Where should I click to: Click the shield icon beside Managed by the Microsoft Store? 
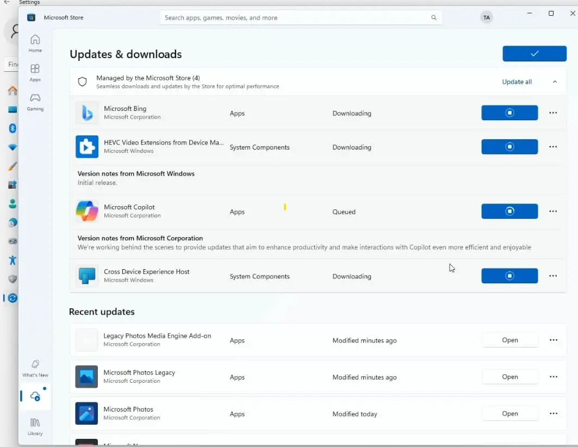click(x=82, y=82)
